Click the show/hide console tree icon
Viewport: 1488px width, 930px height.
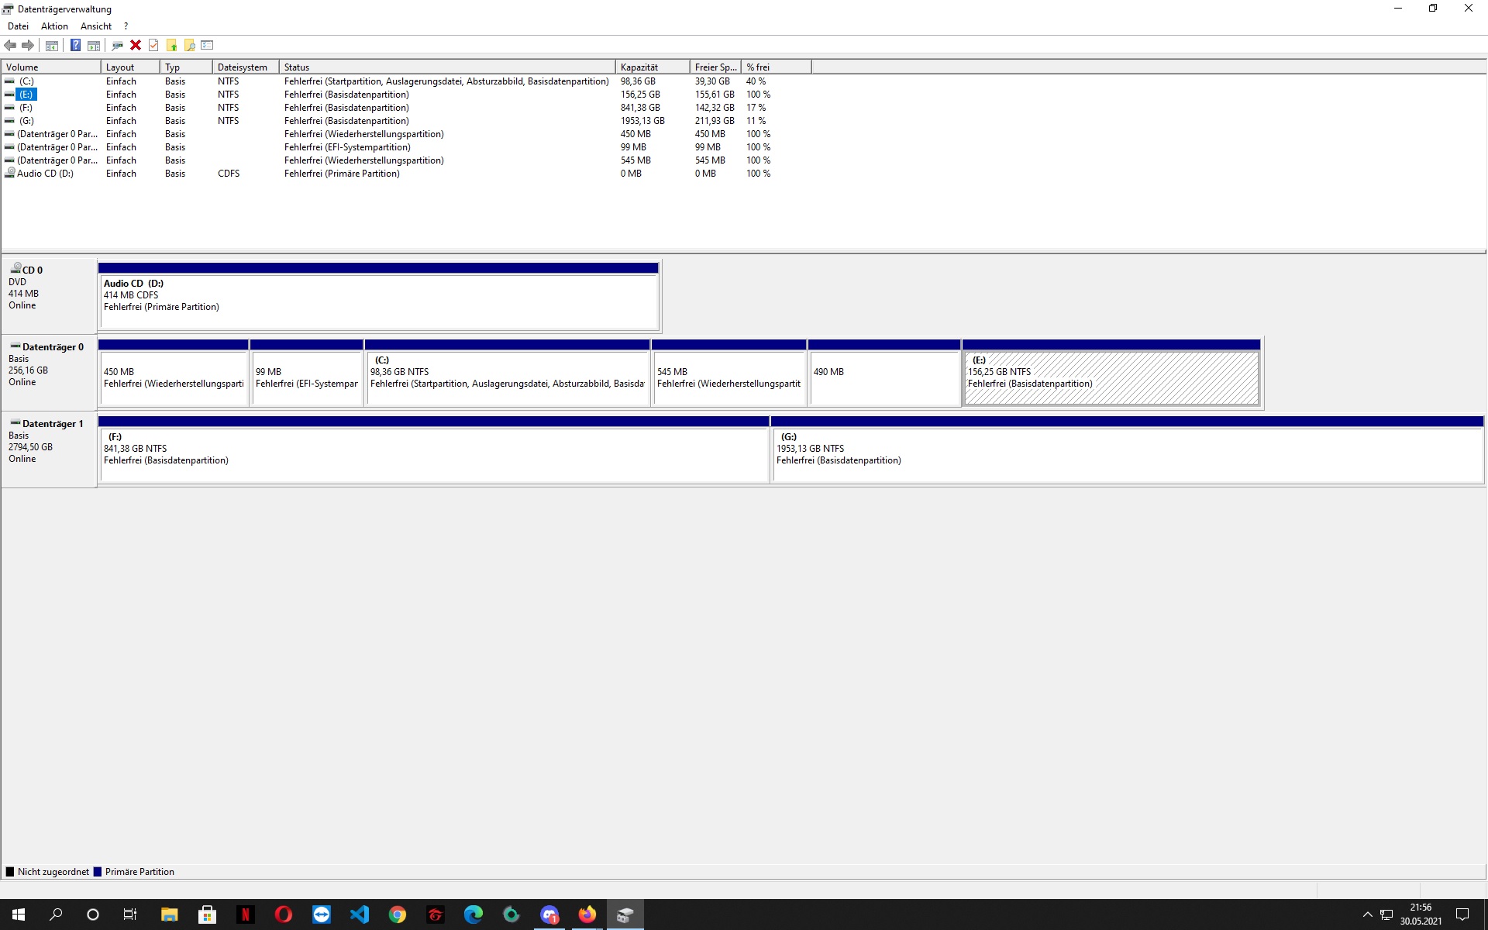52,46
